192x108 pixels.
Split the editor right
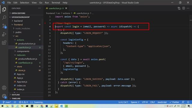184,8
